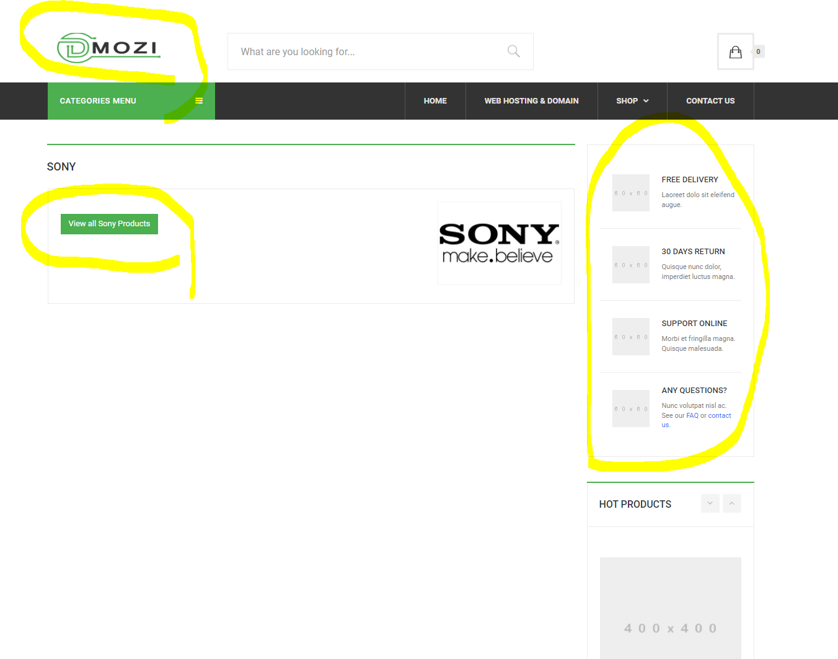This screenshot has width=838, height=659.
Task: Click the cart item count badge
Action: 758,51
